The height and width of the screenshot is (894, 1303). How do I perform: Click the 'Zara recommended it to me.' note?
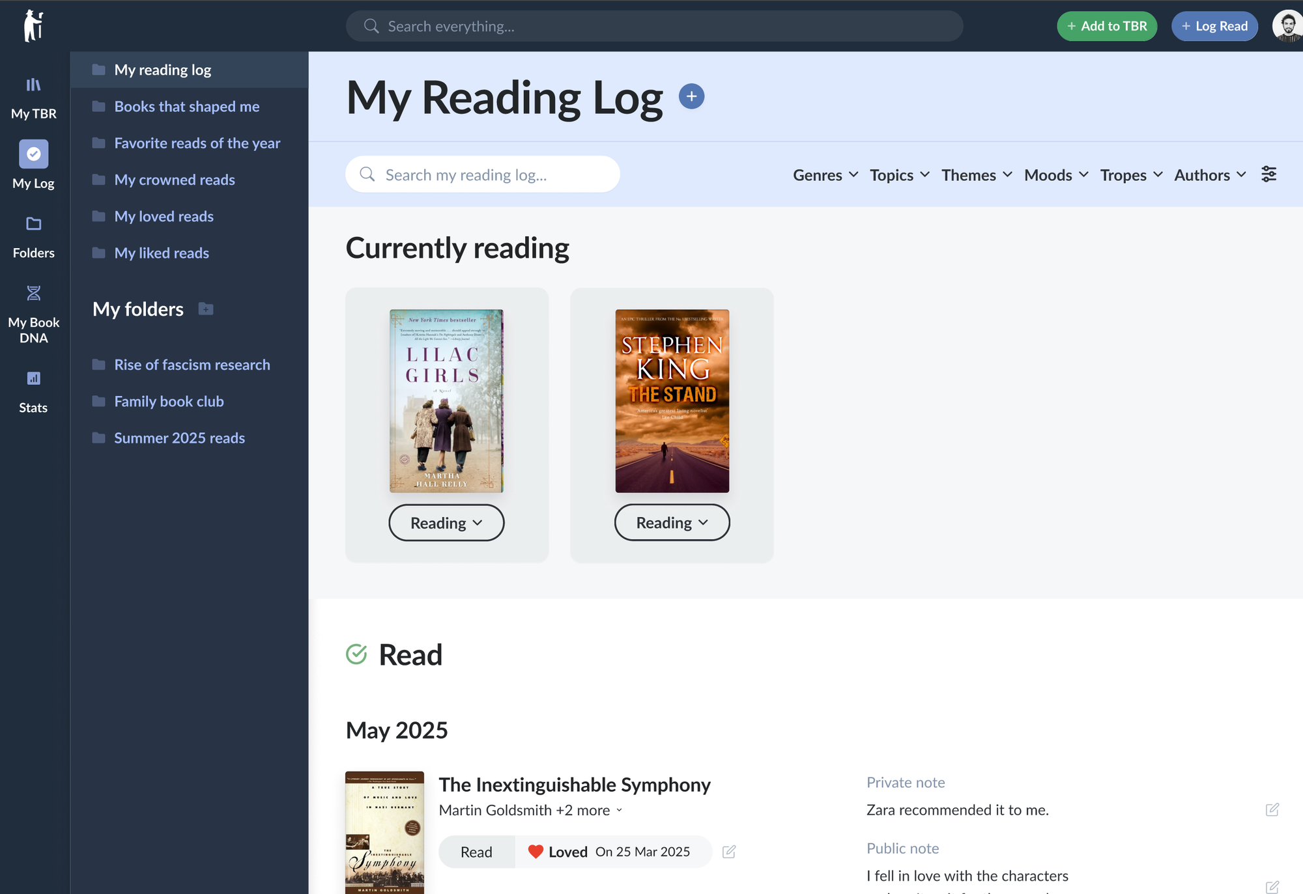point(957,810)
